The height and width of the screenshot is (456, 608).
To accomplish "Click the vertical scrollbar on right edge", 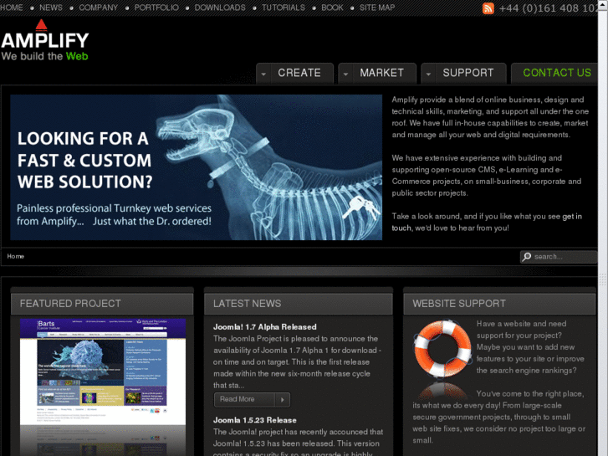I will click(603, 228).
